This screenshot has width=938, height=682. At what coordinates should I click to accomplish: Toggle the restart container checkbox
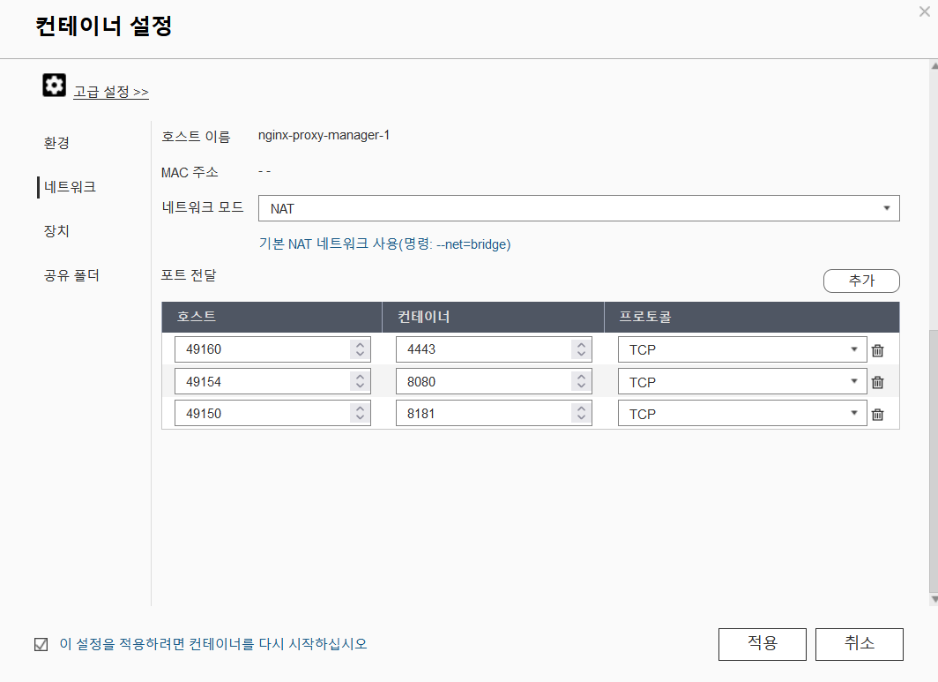pos(41,644)
